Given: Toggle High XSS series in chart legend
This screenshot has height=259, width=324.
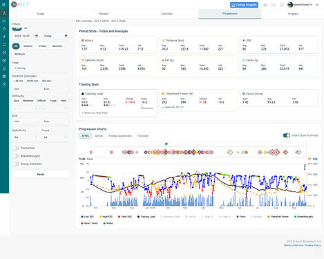Looking at the screenshot, I should [106, 217].
